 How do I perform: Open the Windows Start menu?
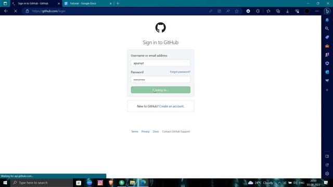(5, 182)
